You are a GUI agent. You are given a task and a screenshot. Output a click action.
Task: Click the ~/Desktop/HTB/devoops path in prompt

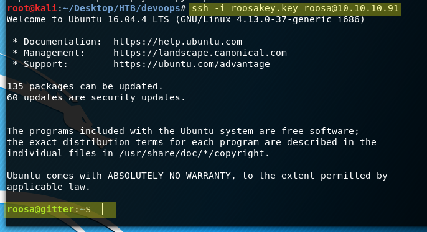[121, 9]
